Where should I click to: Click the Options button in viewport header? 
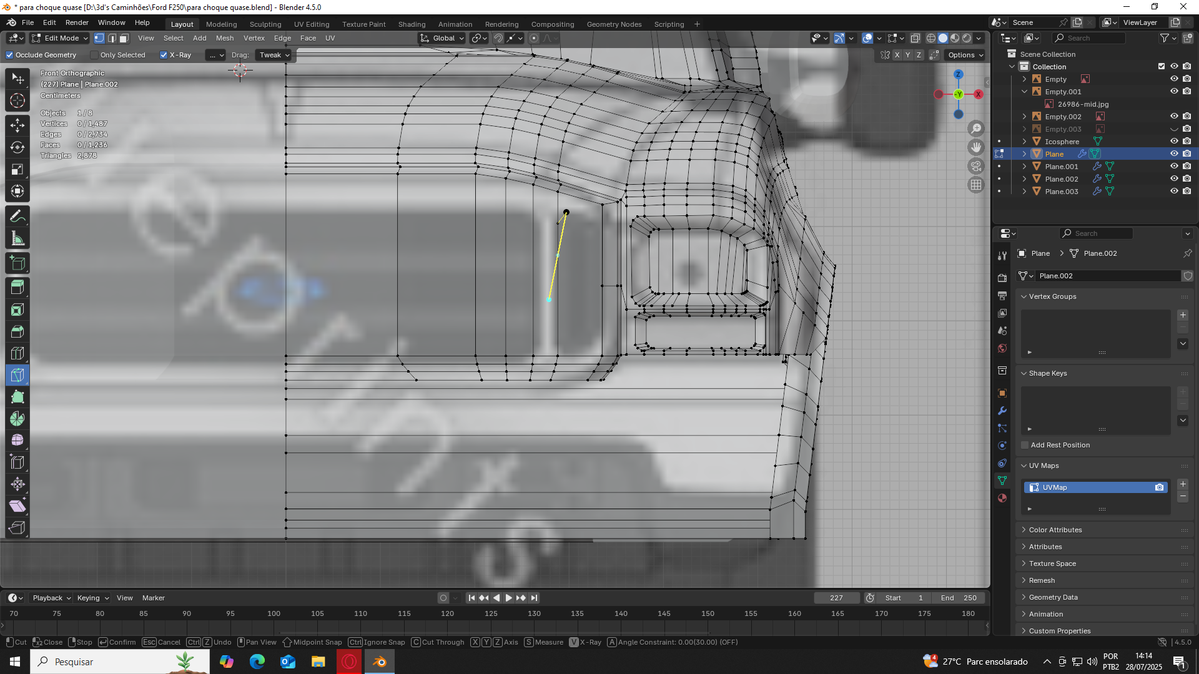[965, 55]
